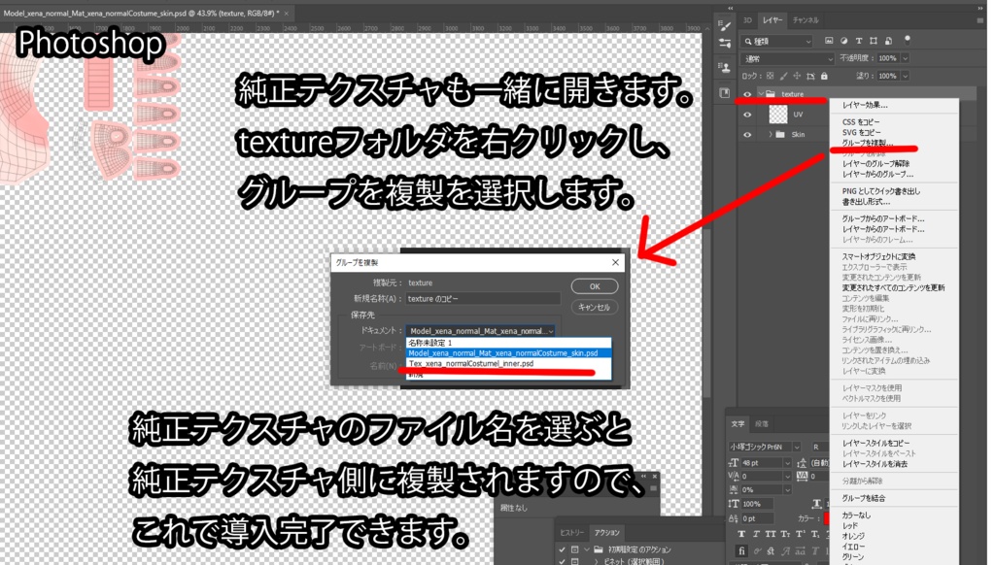Choose スマートオブジェクトに変換 menu item
This screenshot has width=995, height=565.
click(x=878, y=257)
